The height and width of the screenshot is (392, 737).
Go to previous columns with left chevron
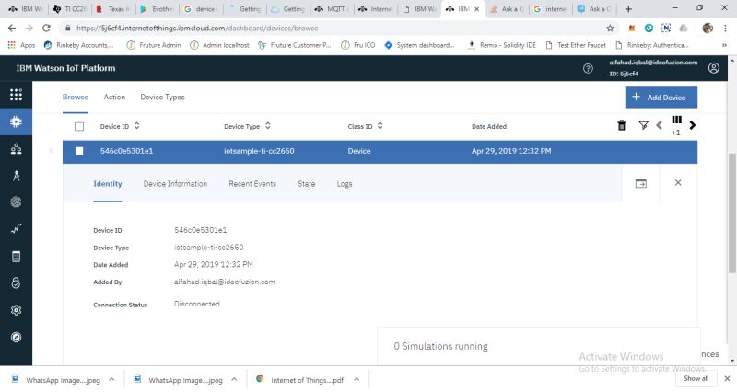click(x=659, y=125)
